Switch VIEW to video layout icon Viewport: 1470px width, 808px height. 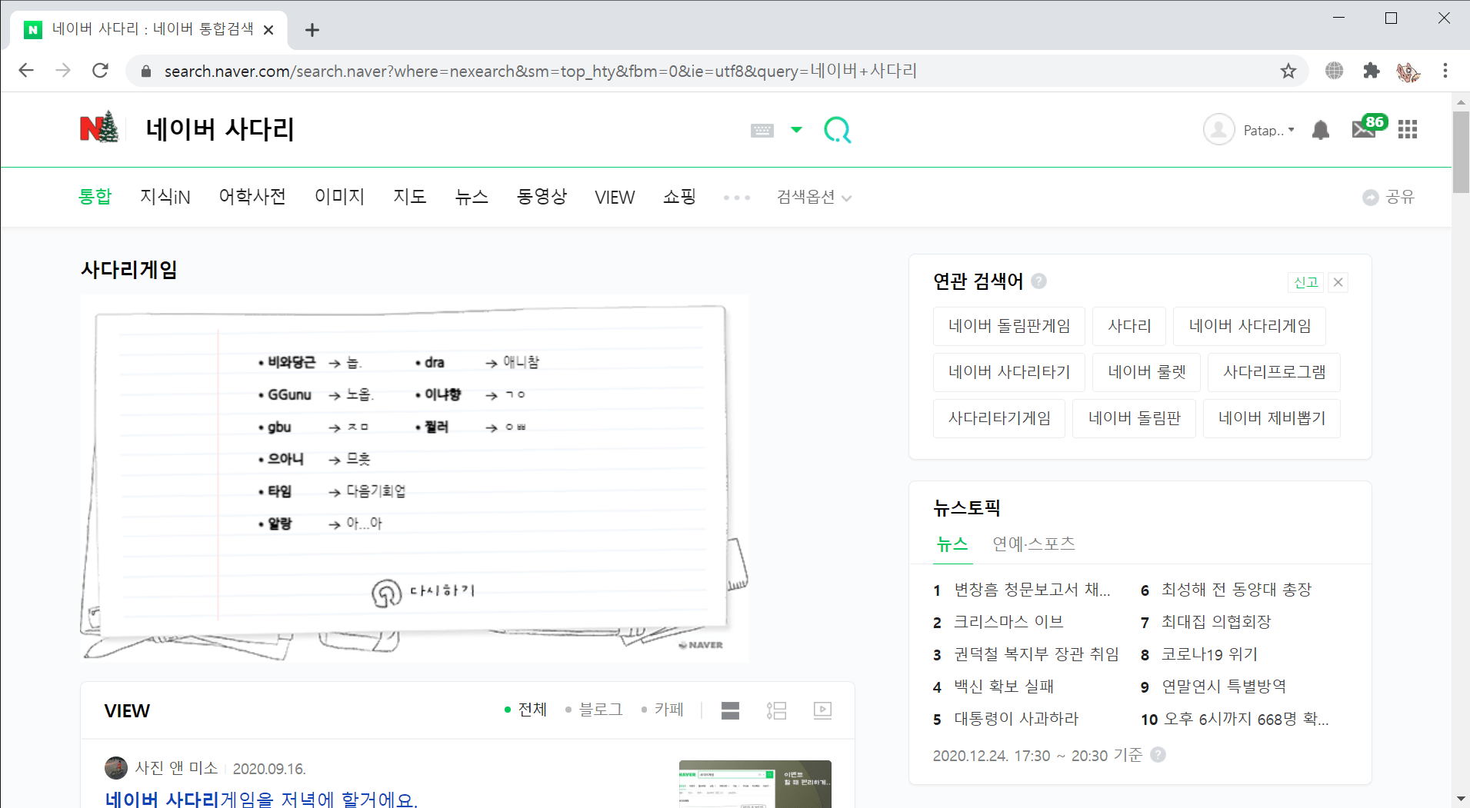click(822, 710)
